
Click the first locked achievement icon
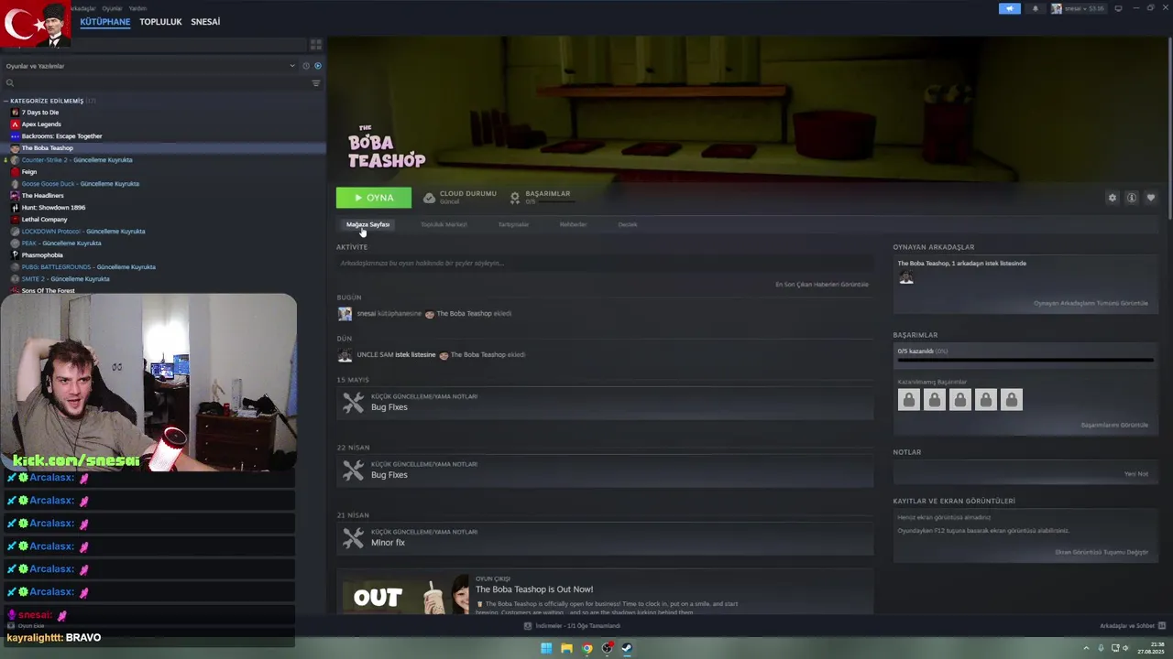tap(908, 400)
